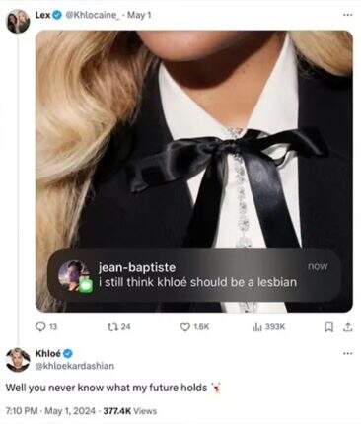Open more options on Khloé's reply
The image size is (361, 424).
point(348,353)
